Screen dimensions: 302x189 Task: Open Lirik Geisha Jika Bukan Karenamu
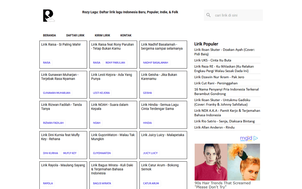(159, 77)
